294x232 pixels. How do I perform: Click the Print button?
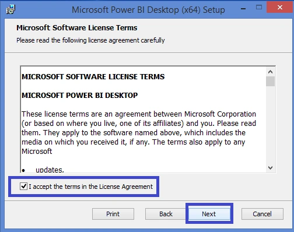[113, 214]
